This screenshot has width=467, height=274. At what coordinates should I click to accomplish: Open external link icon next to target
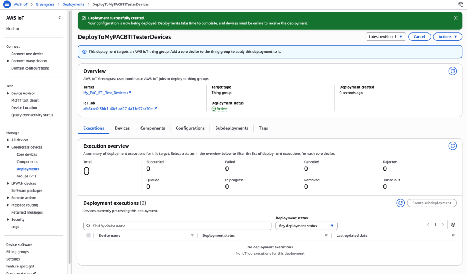(x=129, y=93)
